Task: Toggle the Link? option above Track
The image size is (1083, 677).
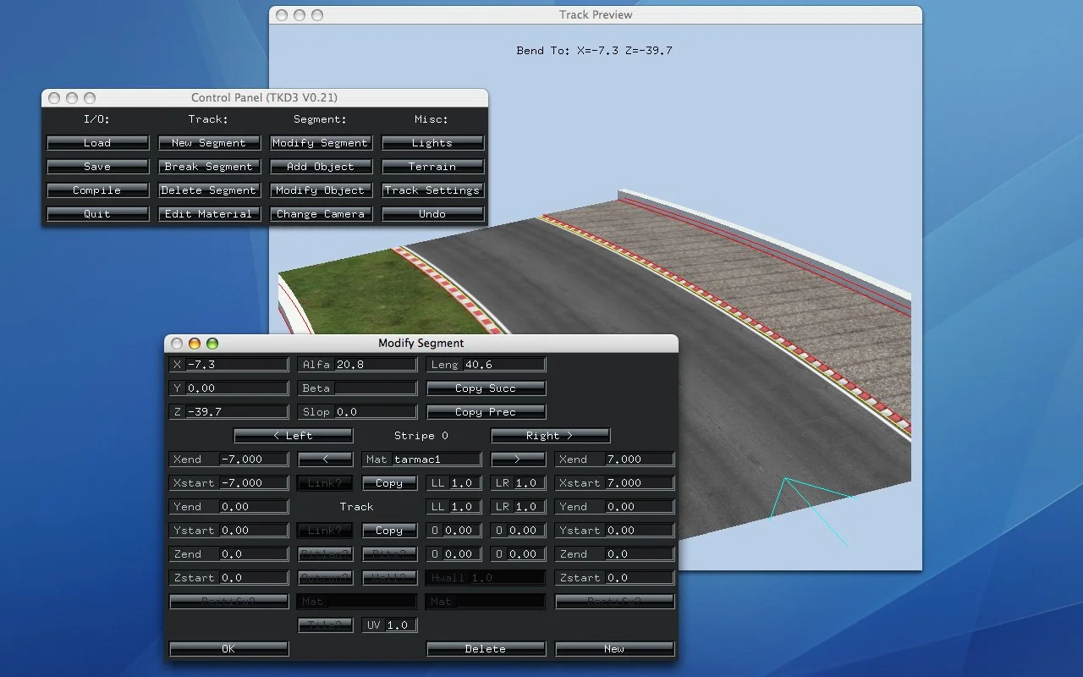Action: point(326,482)
